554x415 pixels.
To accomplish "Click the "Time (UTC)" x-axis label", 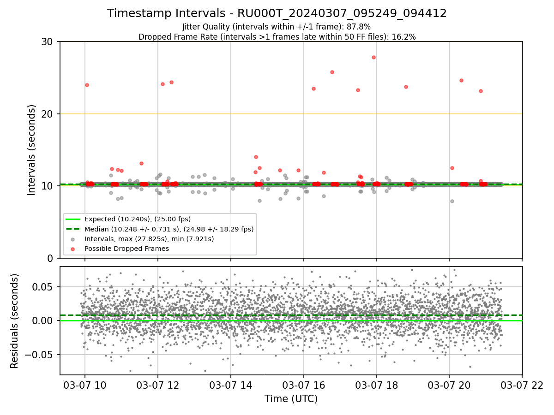I will [291, 399].
